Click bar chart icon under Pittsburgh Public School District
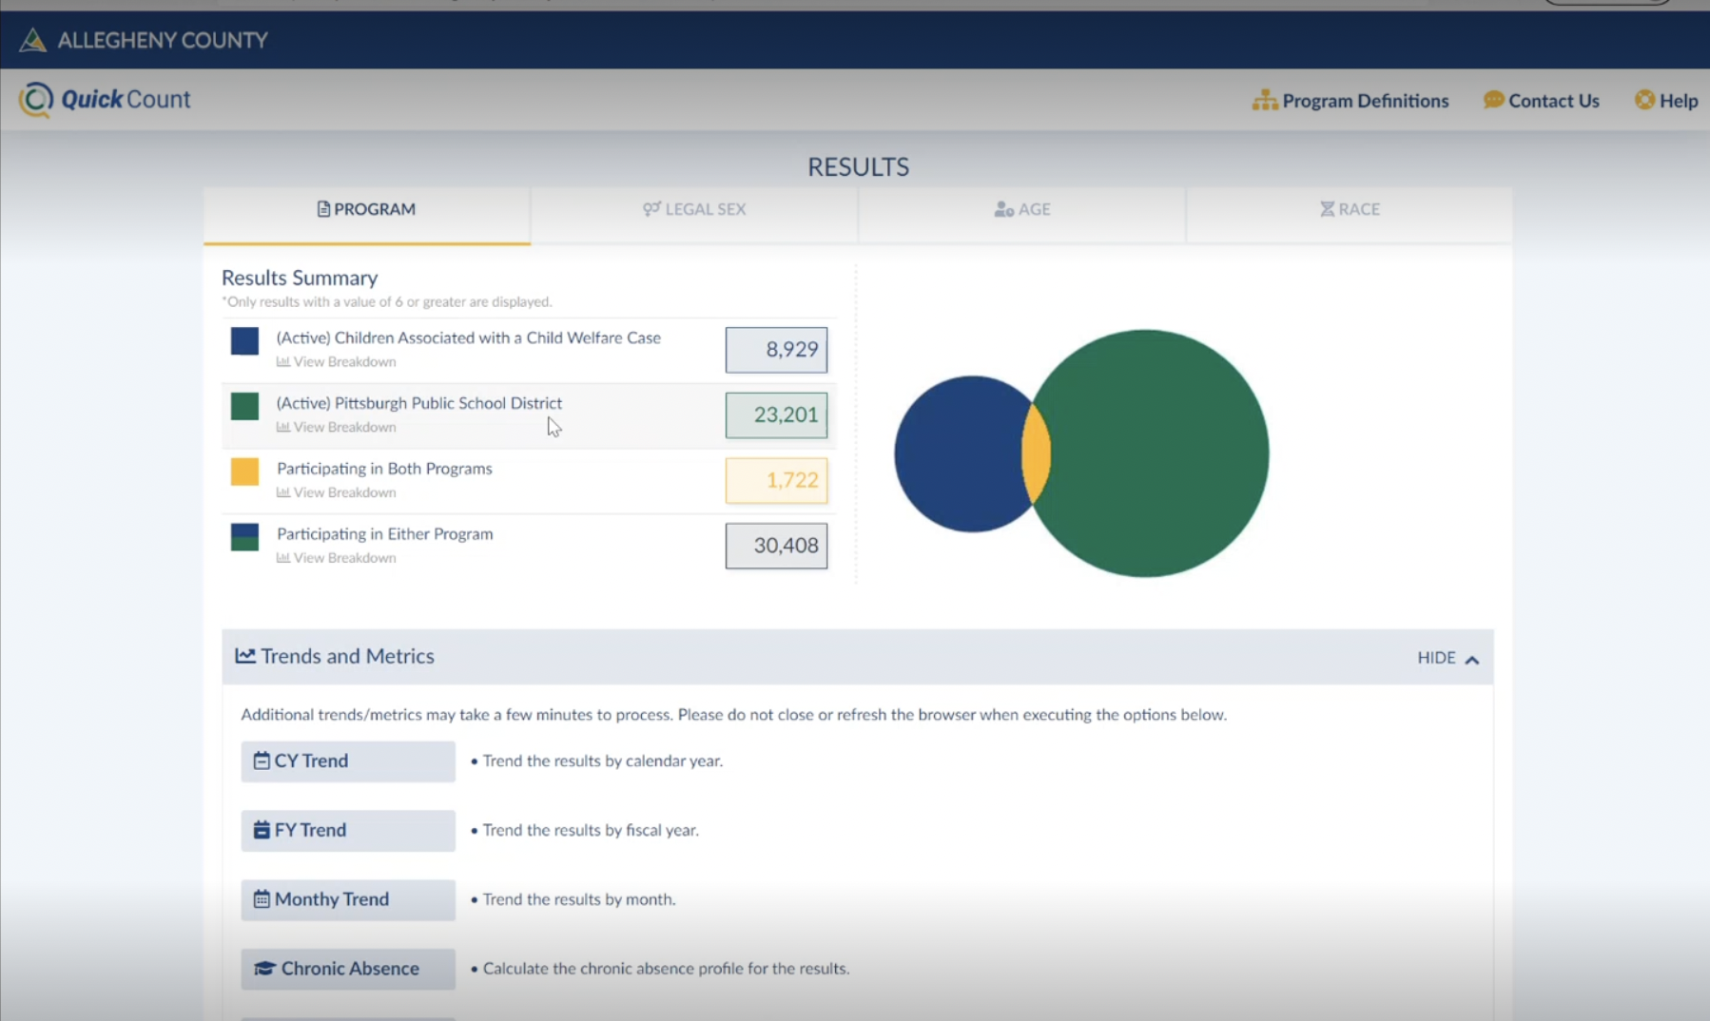The height and width of the screenshot is (1021, 1710). coord(282,428)
